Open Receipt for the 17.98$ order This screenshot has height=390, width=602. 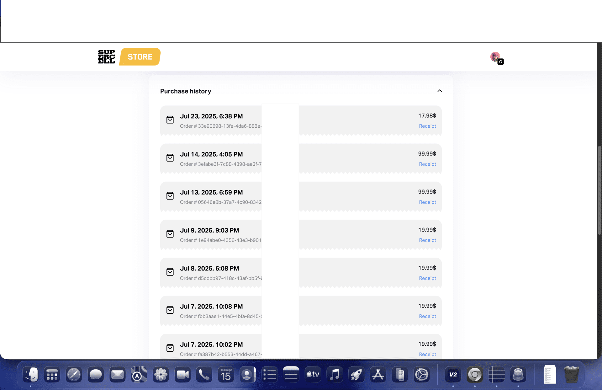(427, 126)
